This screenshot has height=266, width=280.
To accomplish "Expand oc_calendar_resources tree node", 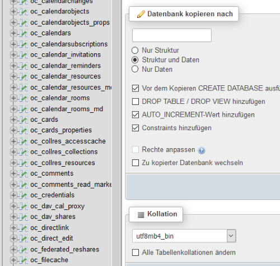I will tap(13, 76).
